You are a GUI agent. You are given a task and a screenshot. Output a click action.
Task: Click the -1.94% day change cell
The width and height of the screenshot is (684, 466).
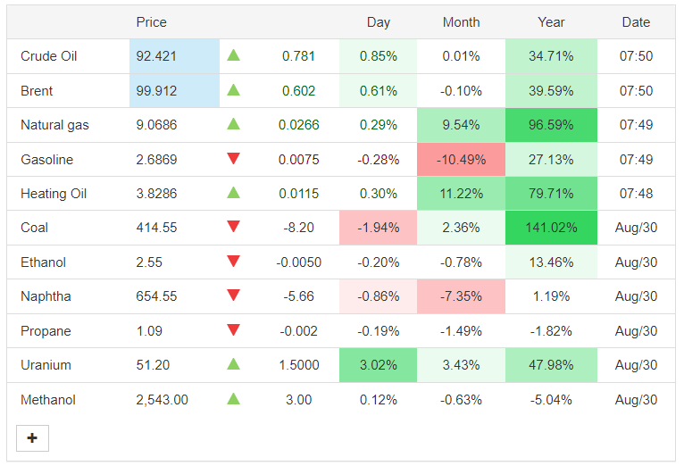point(379,228)
